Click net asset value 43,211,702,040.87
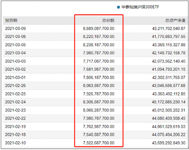189x150 pixels. [x=169, y=29]
